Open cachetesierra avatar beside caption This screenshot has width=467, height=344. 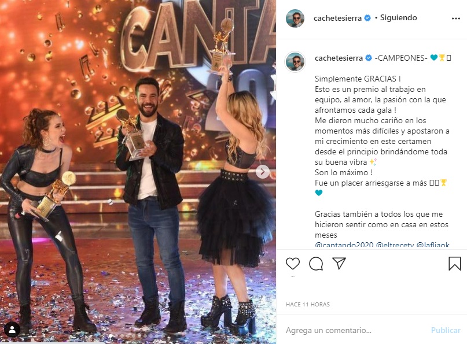pyautogui.click(x=295, y=61)
